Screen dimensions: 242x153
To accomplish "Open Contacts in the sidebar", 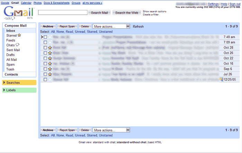I will coord(11,74).
